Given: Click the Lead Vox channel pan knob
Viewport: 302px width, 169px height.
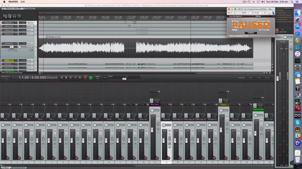Looking at the screenshot, I should (x=256, y=115).
